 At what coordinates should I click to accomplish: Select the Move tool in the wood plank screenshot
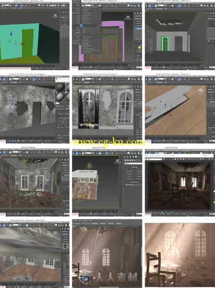[x=149, y=79]
